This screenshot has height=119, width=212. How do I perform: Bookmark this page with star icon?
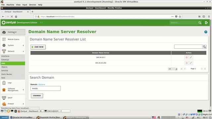(180, 17)
